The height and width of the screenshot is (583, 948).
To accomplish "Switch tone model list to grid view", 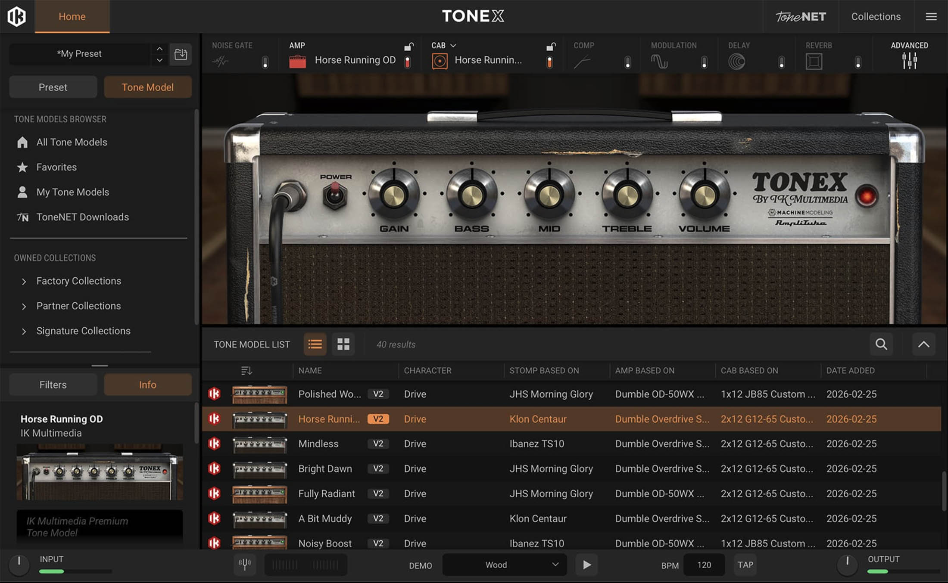I will 343,344.
